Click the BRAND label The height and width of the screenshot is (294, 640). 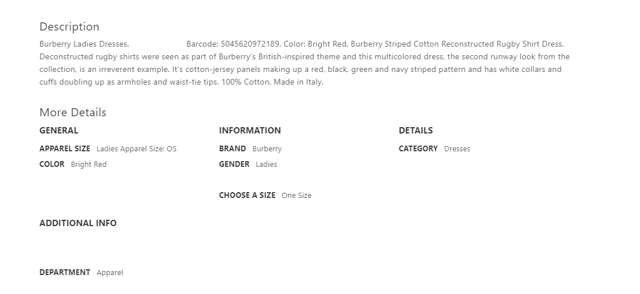coord(232,148)
